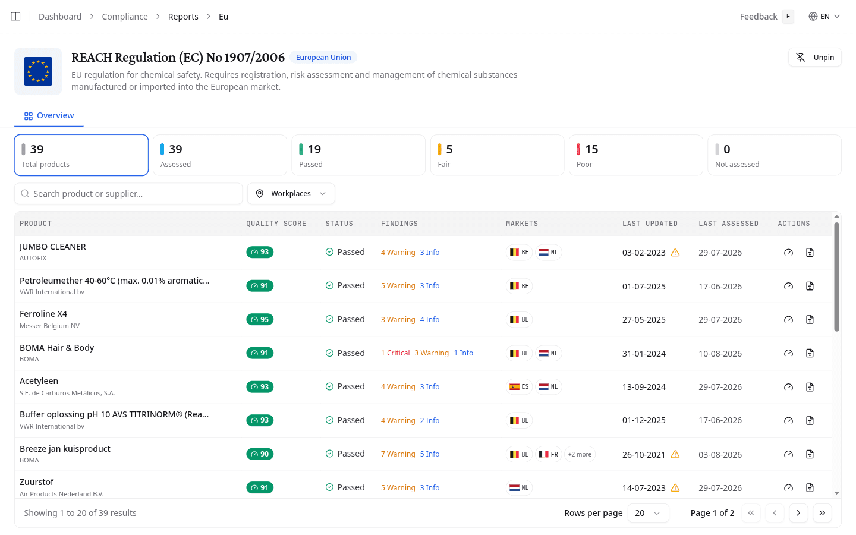This screenshot has width=856, height=535.
Task: Click gauge action for Ferroline X4
Action: tap(788, 320)
